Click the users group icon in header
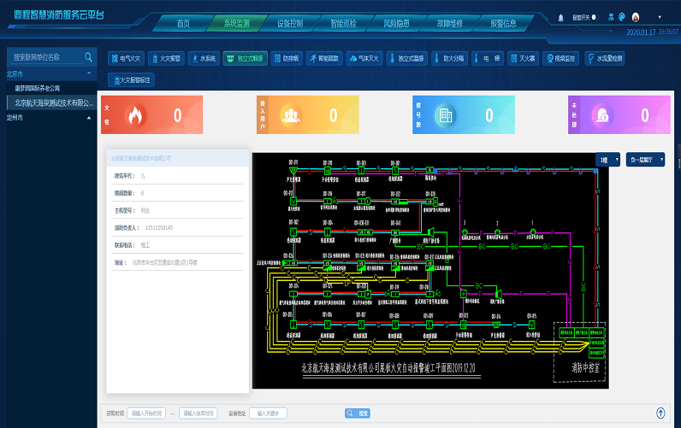This screenshot has width=681, height=428. [611, 17]
